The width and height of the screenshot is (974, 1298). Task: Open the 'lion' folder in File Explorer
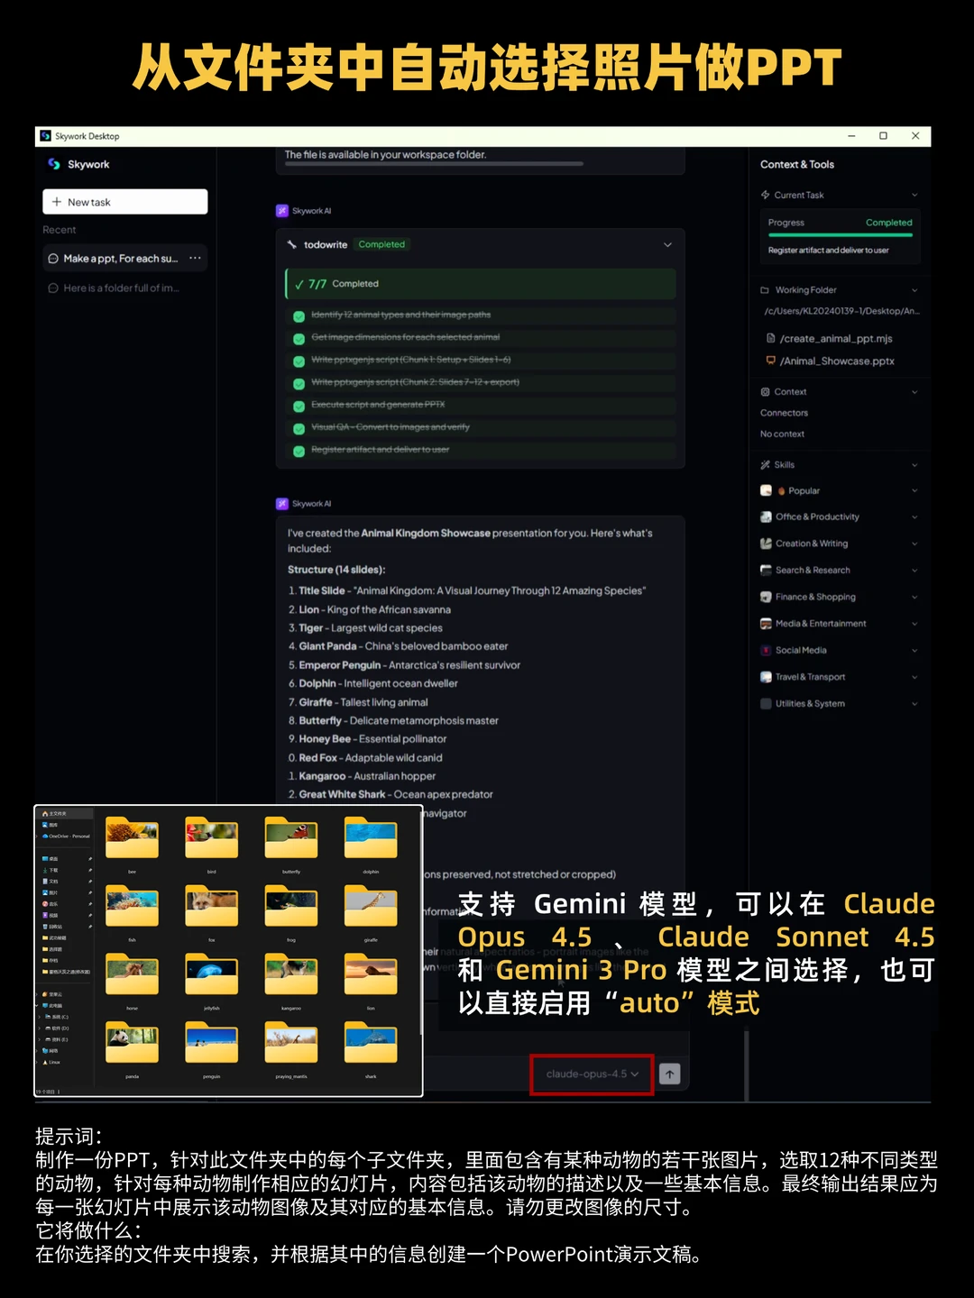coord(371,976)
